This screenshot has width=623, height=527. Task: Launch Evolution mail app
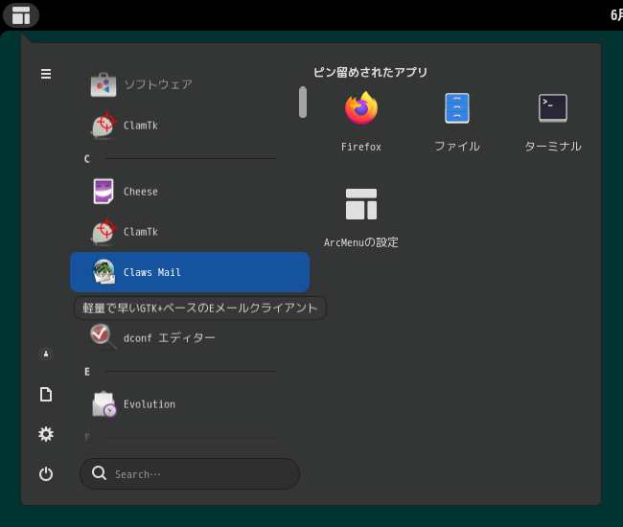click(190, 404)
